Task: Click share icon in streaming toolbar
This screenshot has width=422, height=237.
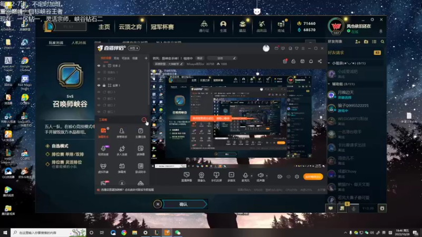Action: point(320,61)
